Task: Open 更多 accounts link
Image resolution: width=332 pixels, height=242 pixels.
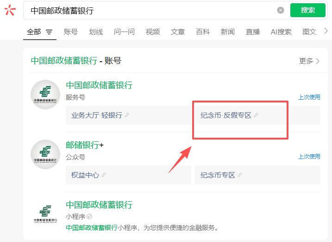Action: pyautogui.click(x=306, y=61)
